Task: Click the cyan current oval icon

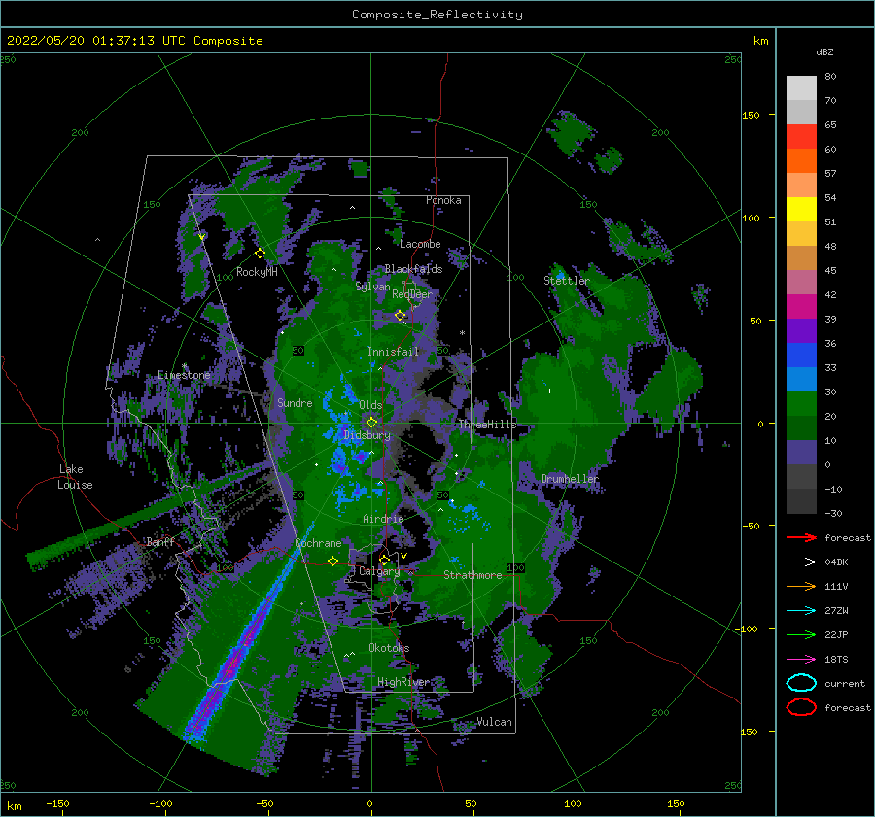Action: (801, 683)
